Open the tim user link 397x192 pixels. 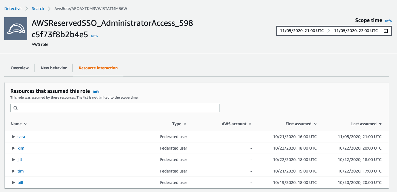[x=20, y=171]
